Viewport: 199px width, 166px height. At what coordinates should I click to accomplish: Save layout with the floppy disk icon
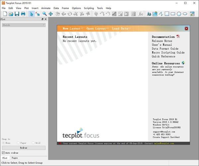[17, 14]
